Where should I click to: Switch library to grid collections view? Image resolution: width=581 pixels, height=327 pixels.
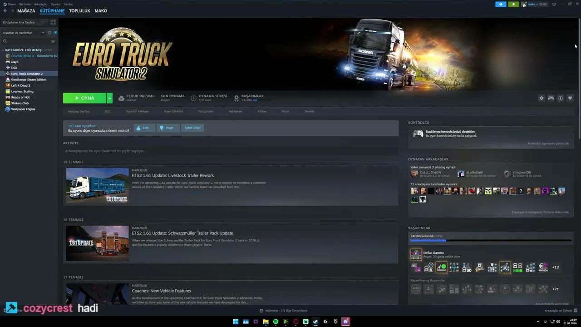(53, 22)
